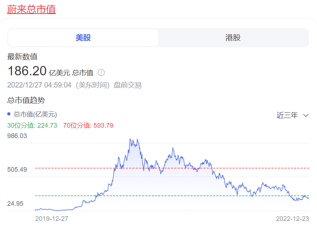Toggle the 总市值(亿美元) legend label
317x227 pixels.
pyautogui.click(x=35, y=114)
